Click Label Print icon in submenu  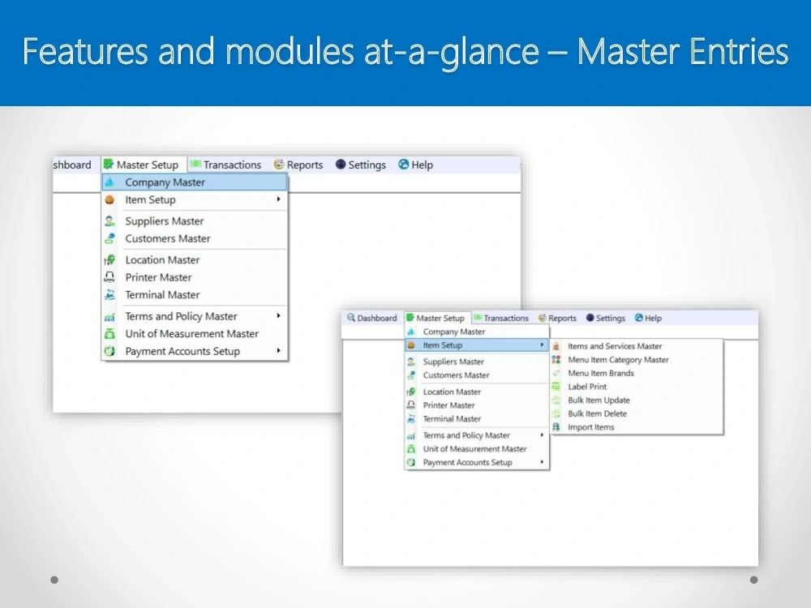[x=556, y=387]
